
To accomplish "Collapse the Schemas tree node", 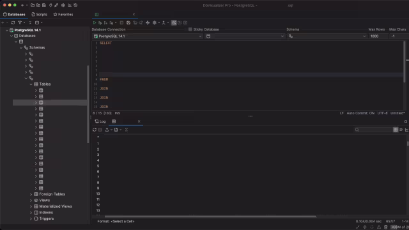I will (x=21, y=48).
